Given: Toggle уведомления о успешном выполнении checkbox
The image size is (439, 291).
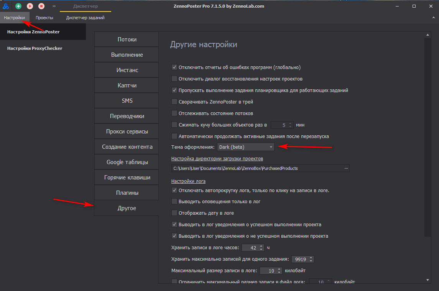Looking at the screenshot, I should click(x=174, y=224).
